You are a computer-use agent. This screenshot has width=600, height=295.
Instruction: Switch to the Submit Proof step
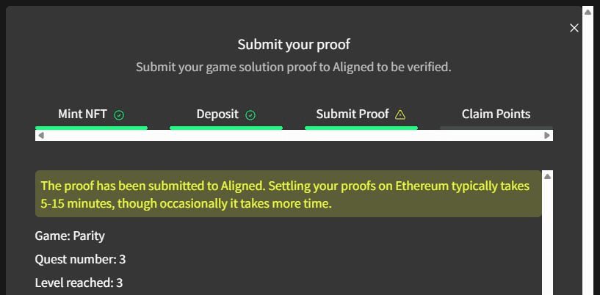point(352,114)
